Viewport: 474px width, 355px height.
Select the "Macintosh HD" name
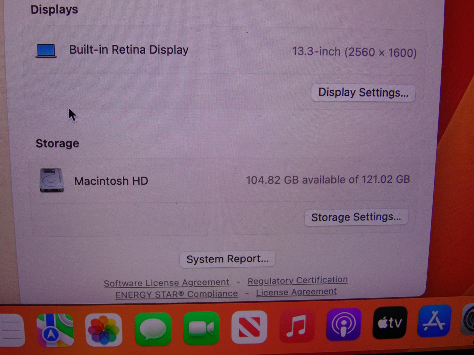111,181
